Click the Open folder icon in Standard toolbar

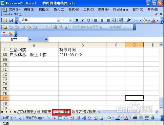[5, 20]
